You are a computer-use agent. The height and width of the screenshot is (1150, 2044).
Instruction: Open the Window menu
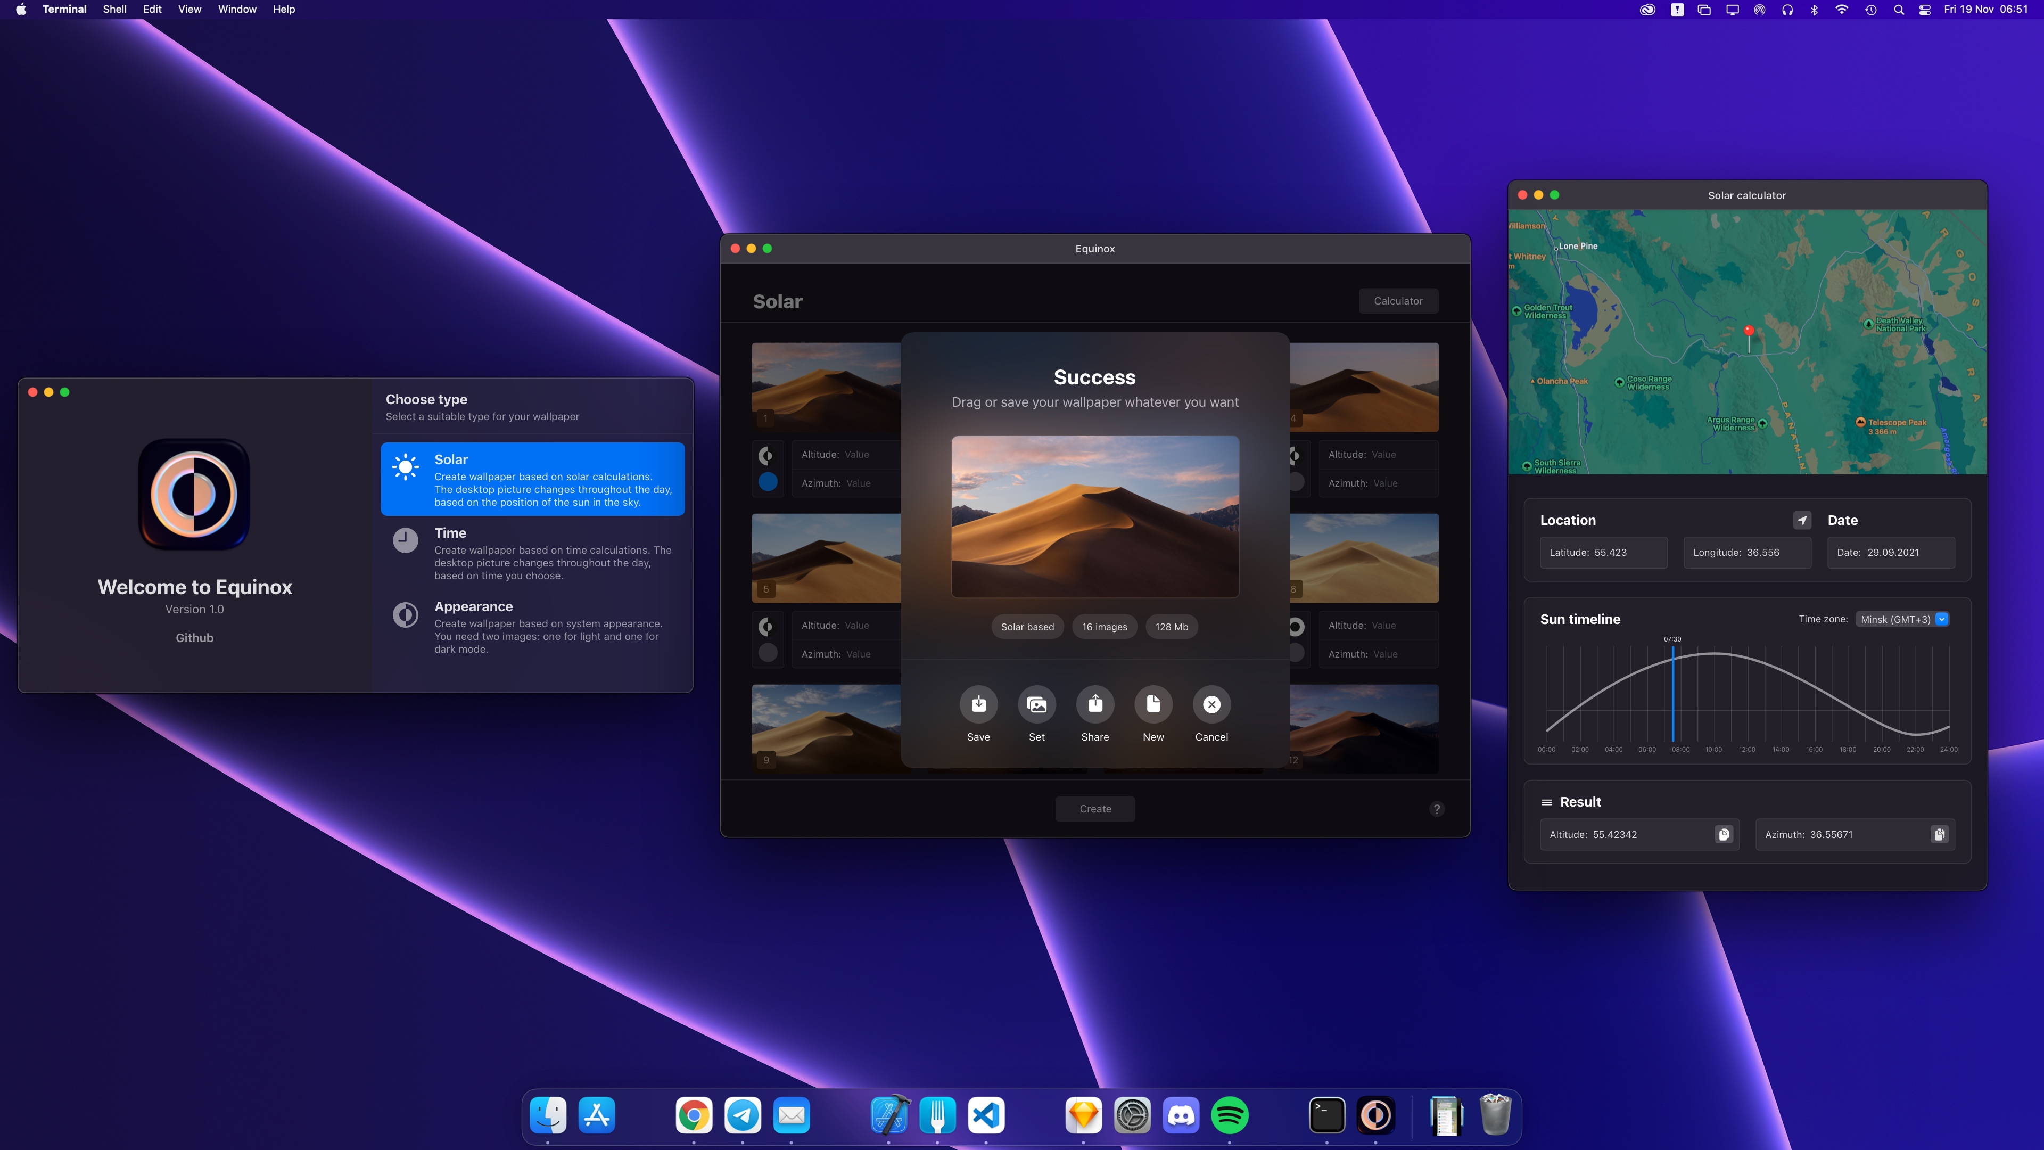pos(236,10)
